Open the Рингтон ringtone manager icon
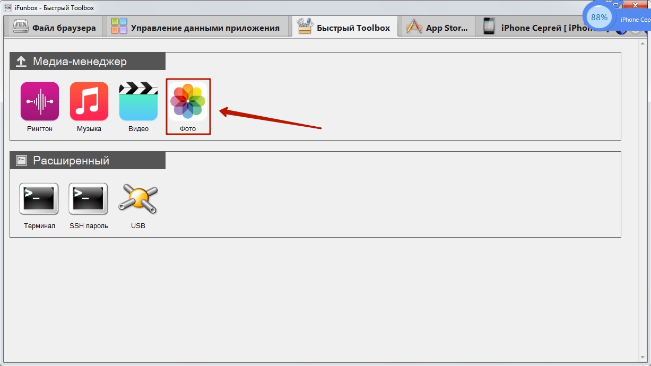 pos(40,101)
